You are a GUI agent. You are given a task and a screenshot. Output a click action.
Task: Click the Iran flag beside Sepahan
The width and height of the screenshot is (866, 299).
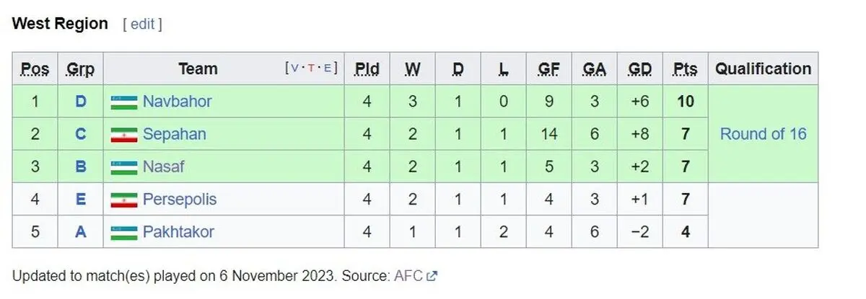[x=124, y=135]
